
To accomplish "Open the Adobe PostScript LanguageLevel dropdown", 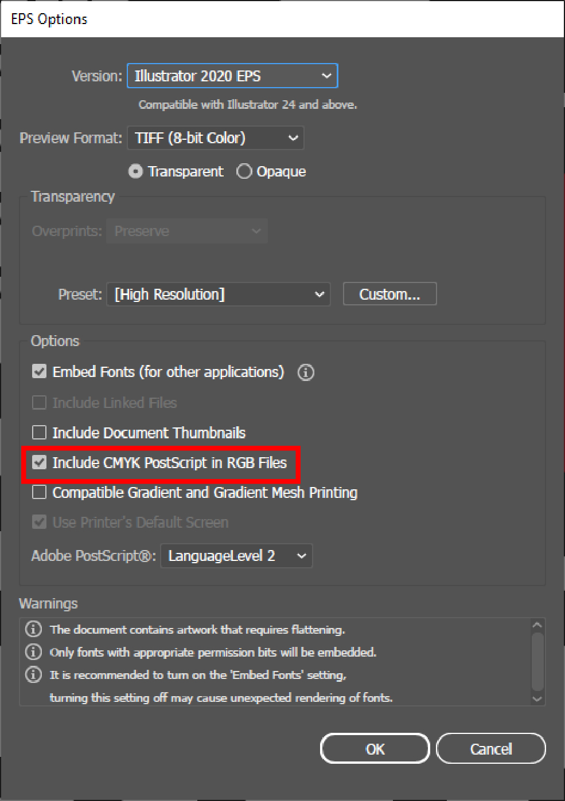I will pyautogui.click(x=236, y=556).
